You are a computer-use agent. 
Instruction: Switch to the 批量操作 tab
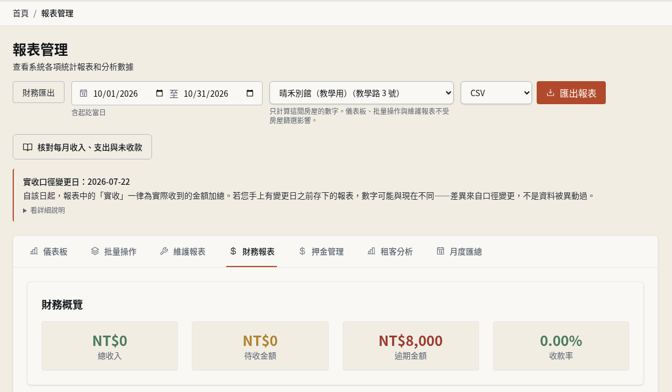coord(113,252)
